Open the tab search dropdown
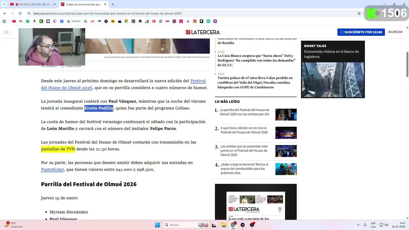Image resolution: width=409 pixels, height=230 pixels. [x=4, y=4]
